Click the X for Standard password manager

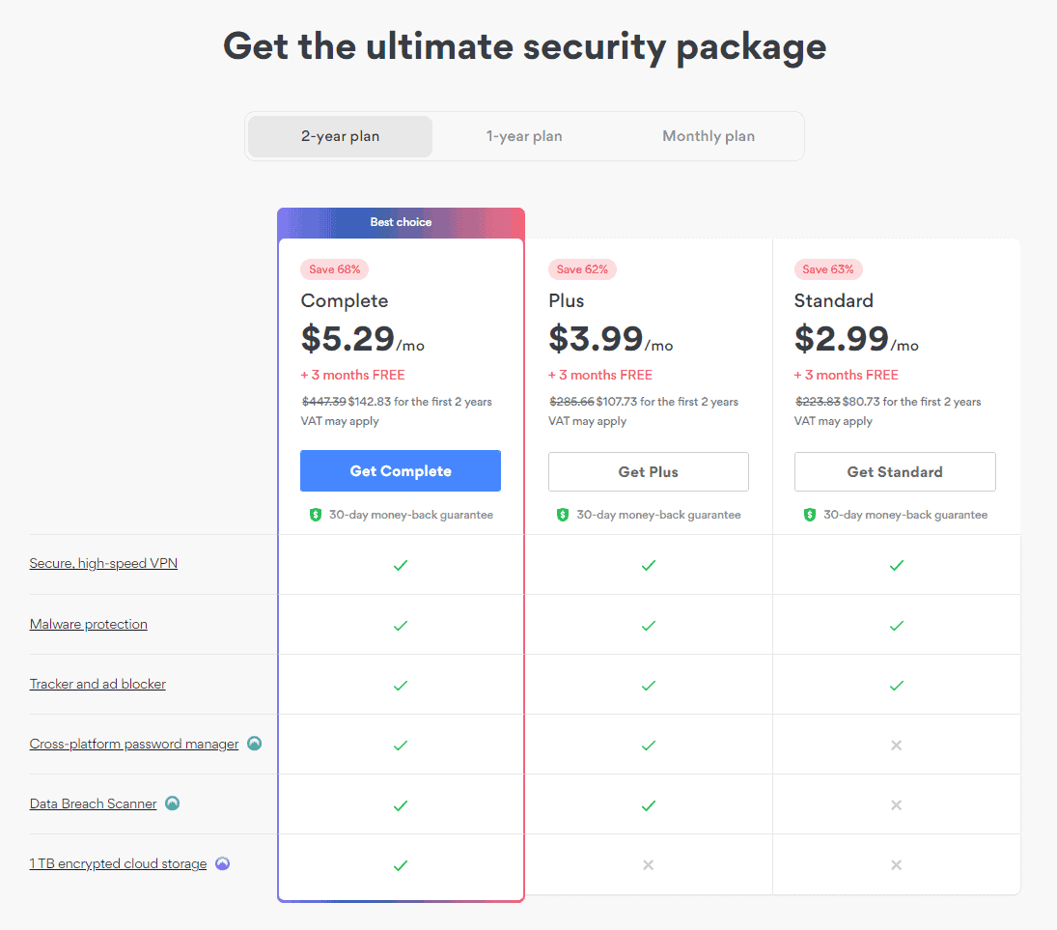pos(897,746)
